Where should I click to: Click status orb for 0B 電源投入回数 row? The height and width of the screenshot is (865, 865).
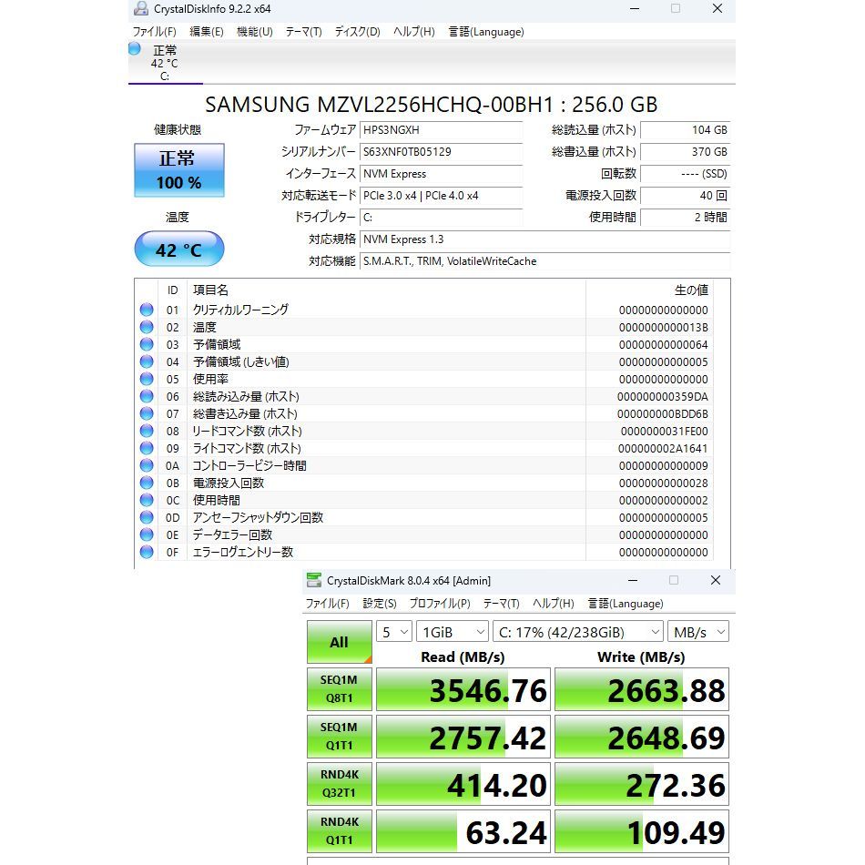pyautogui.click(x=147, y=483)
